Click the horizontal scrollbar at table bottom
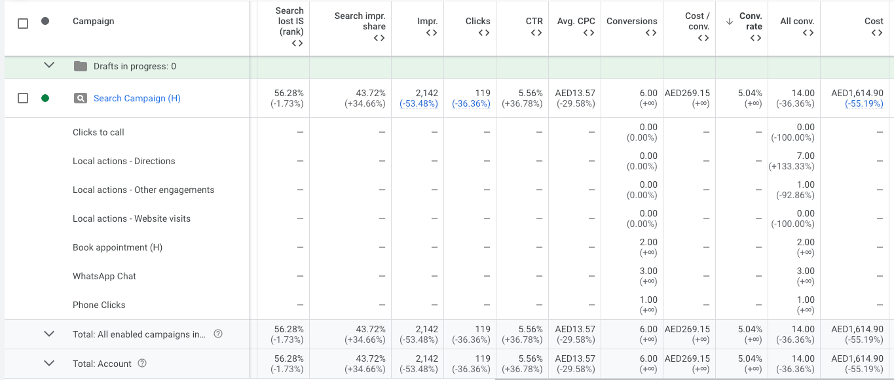The height and width of the screenshot is (380, 894). 694,378
